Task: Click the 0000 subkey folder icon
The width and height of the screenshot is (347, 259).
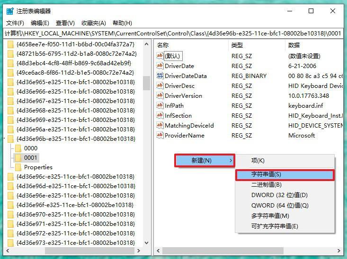Action: (x=18, y=148)
